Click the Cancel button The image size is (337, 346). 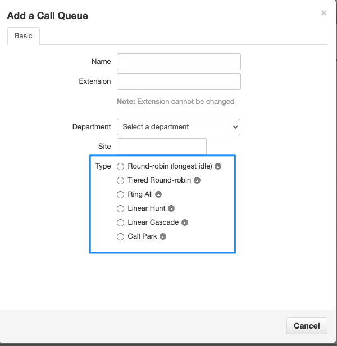[x=307, y=326]
